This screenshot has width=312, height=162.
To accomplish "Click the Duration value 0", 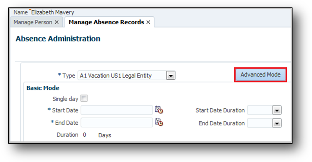I will (85, 135).
